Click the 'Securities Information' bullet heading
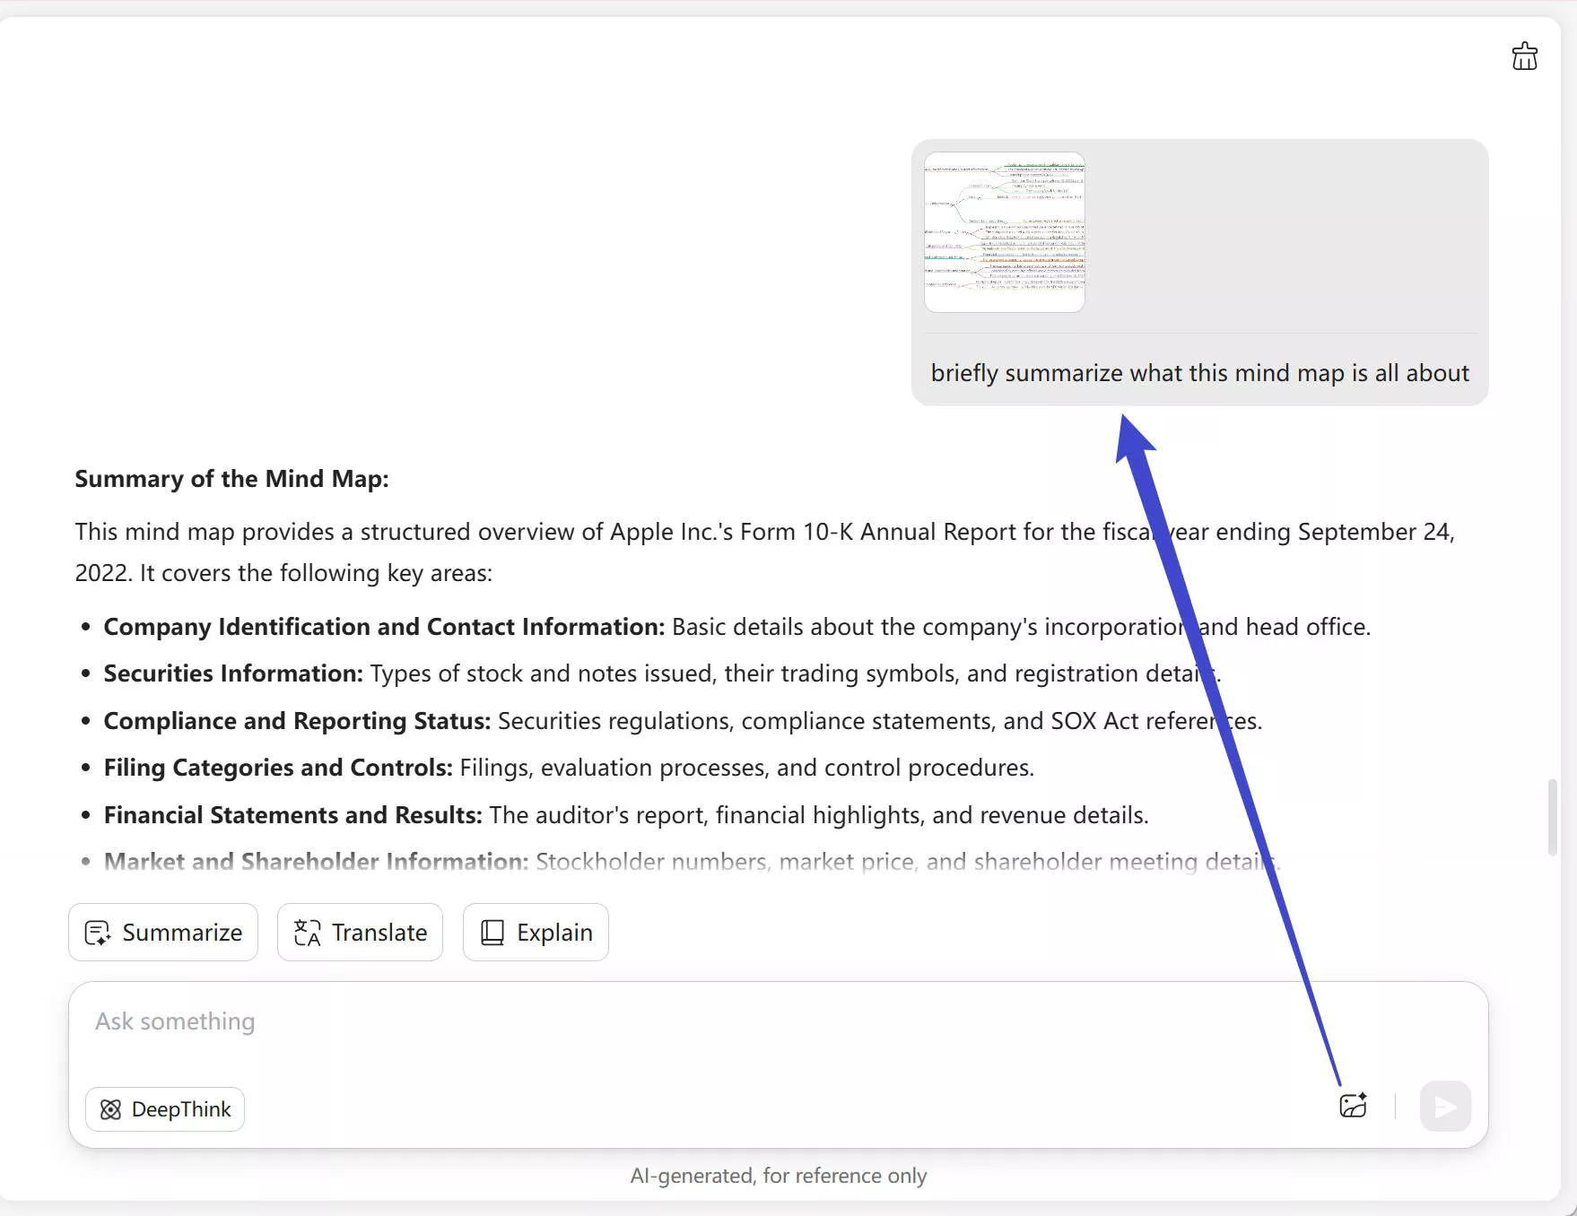This screenshot has width=1577, height=1216. pyautogui.click(x=233, y=673)
